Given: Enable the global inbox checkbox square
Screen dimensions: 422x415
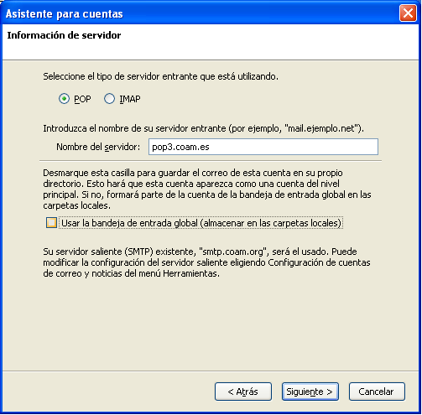Looking at the screenshot, I should pos(51,223).
